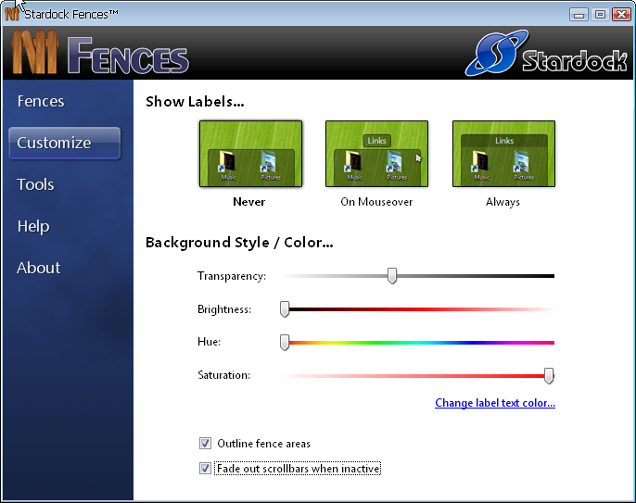Choose the On Mouseover labels thumbnail
Screen dimensions: 636x503
pos(376,154)
